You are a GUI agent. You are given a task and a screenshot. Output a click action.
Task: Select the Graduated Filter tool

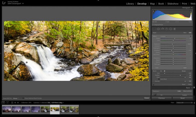coord(166,29)
